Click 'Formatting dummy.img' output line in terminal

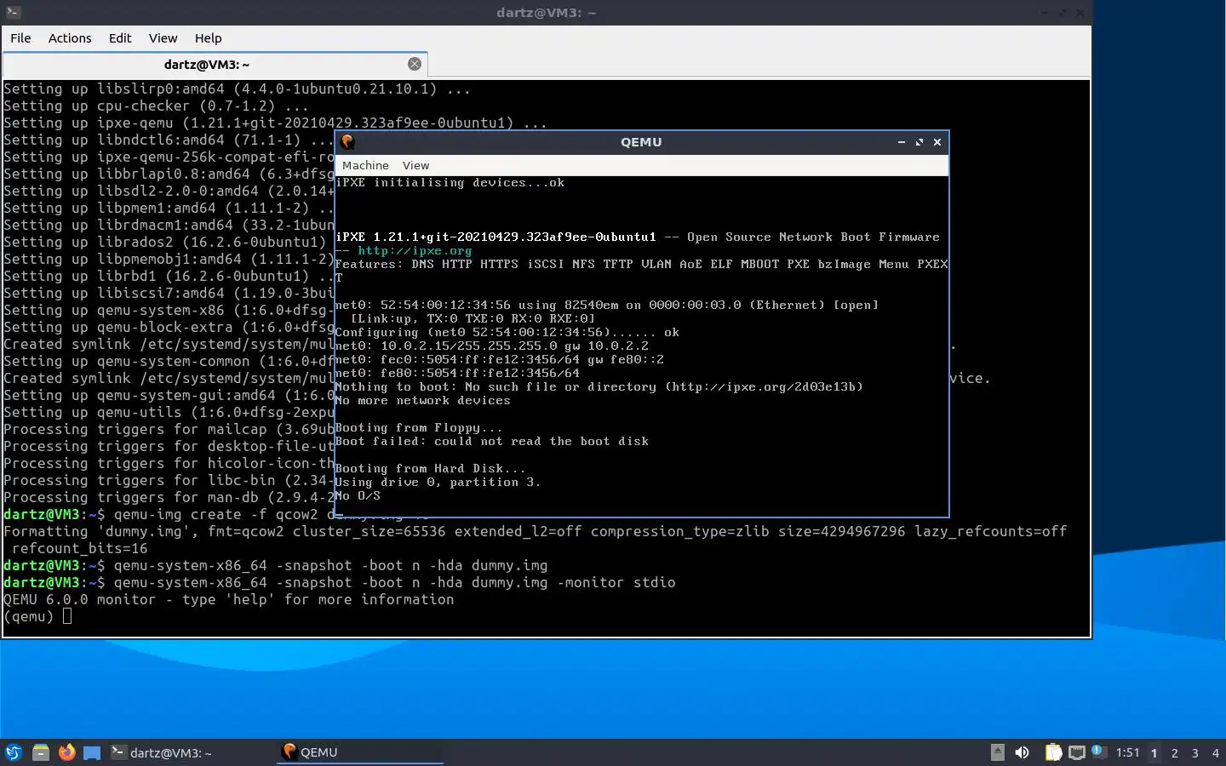(535, 531)
